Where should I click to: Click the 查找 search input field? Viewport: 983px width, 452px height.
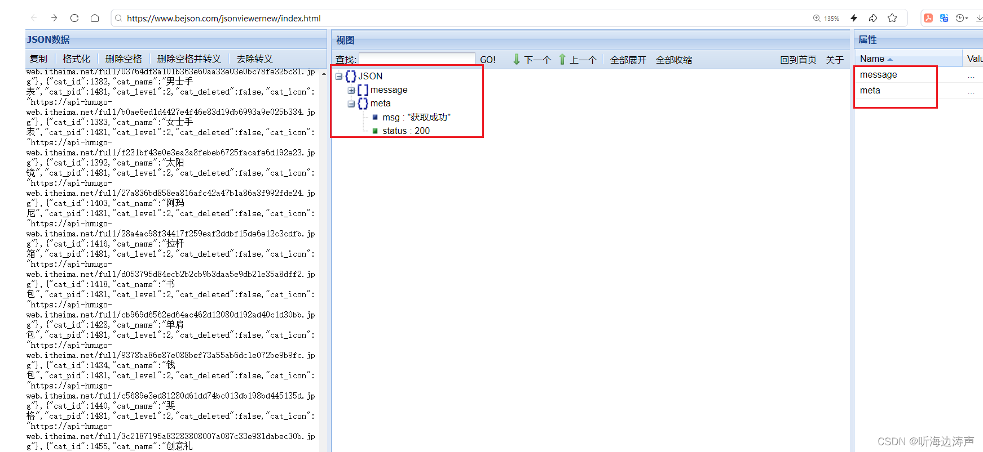click(x=417, y=59)
